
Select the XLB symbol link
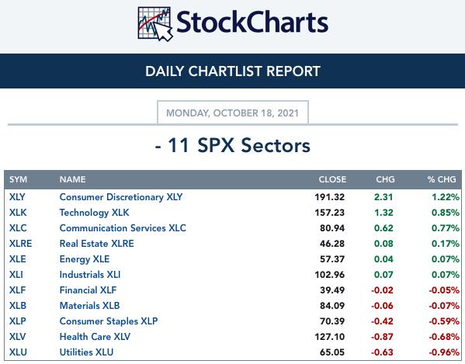(18, 306)
